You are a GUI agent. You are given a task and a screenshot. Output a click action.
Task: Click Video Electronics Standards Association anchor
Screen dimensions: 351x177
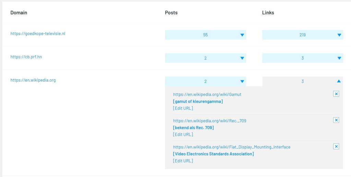click(x=213, y=154)
